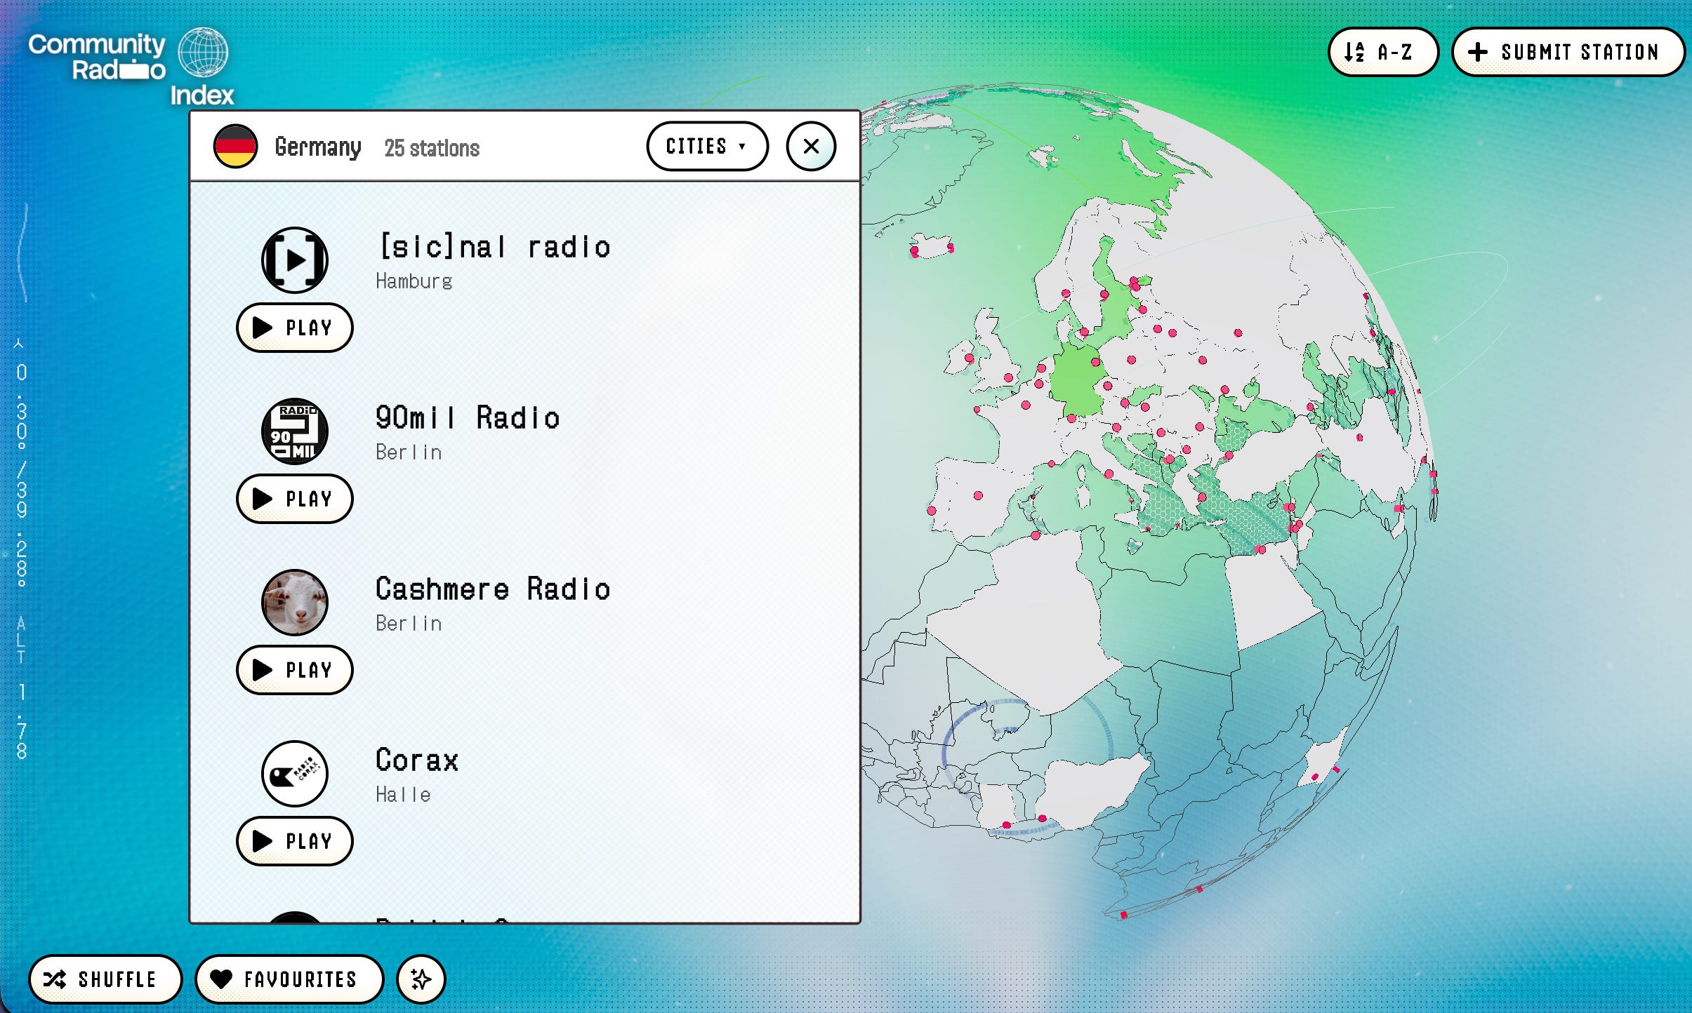Open the [sic]nal radio title
The width and height of the screenshot is (1692, 1013).
point(495,247)
